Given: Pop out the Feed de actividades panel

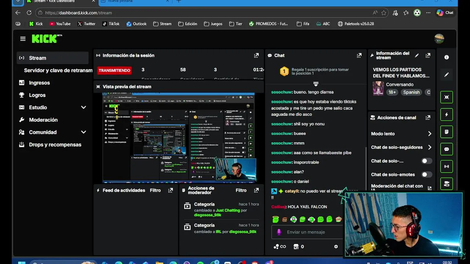Looking at the screenshot, I should pos(170,190).
